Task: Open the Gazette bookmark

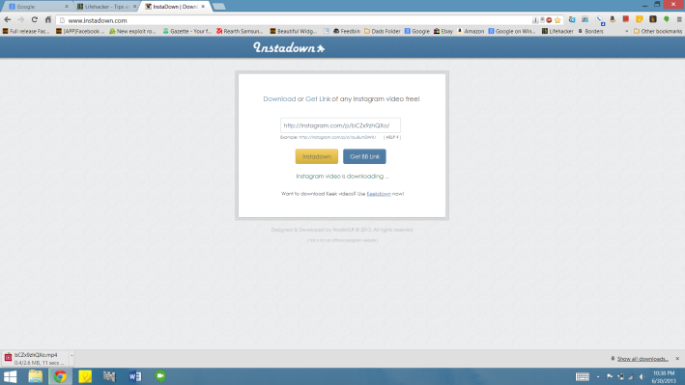Action: [x=187, y=31]
